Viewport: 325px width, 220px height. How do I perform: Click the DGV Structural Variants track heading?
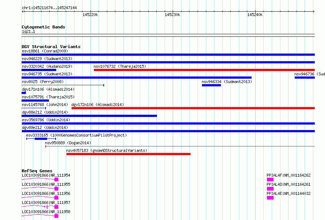[51, 47]
